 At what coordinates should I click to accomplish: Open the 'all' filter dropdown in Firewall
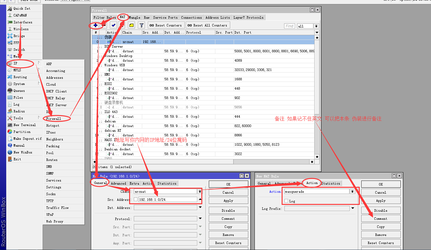pos(316,26)
